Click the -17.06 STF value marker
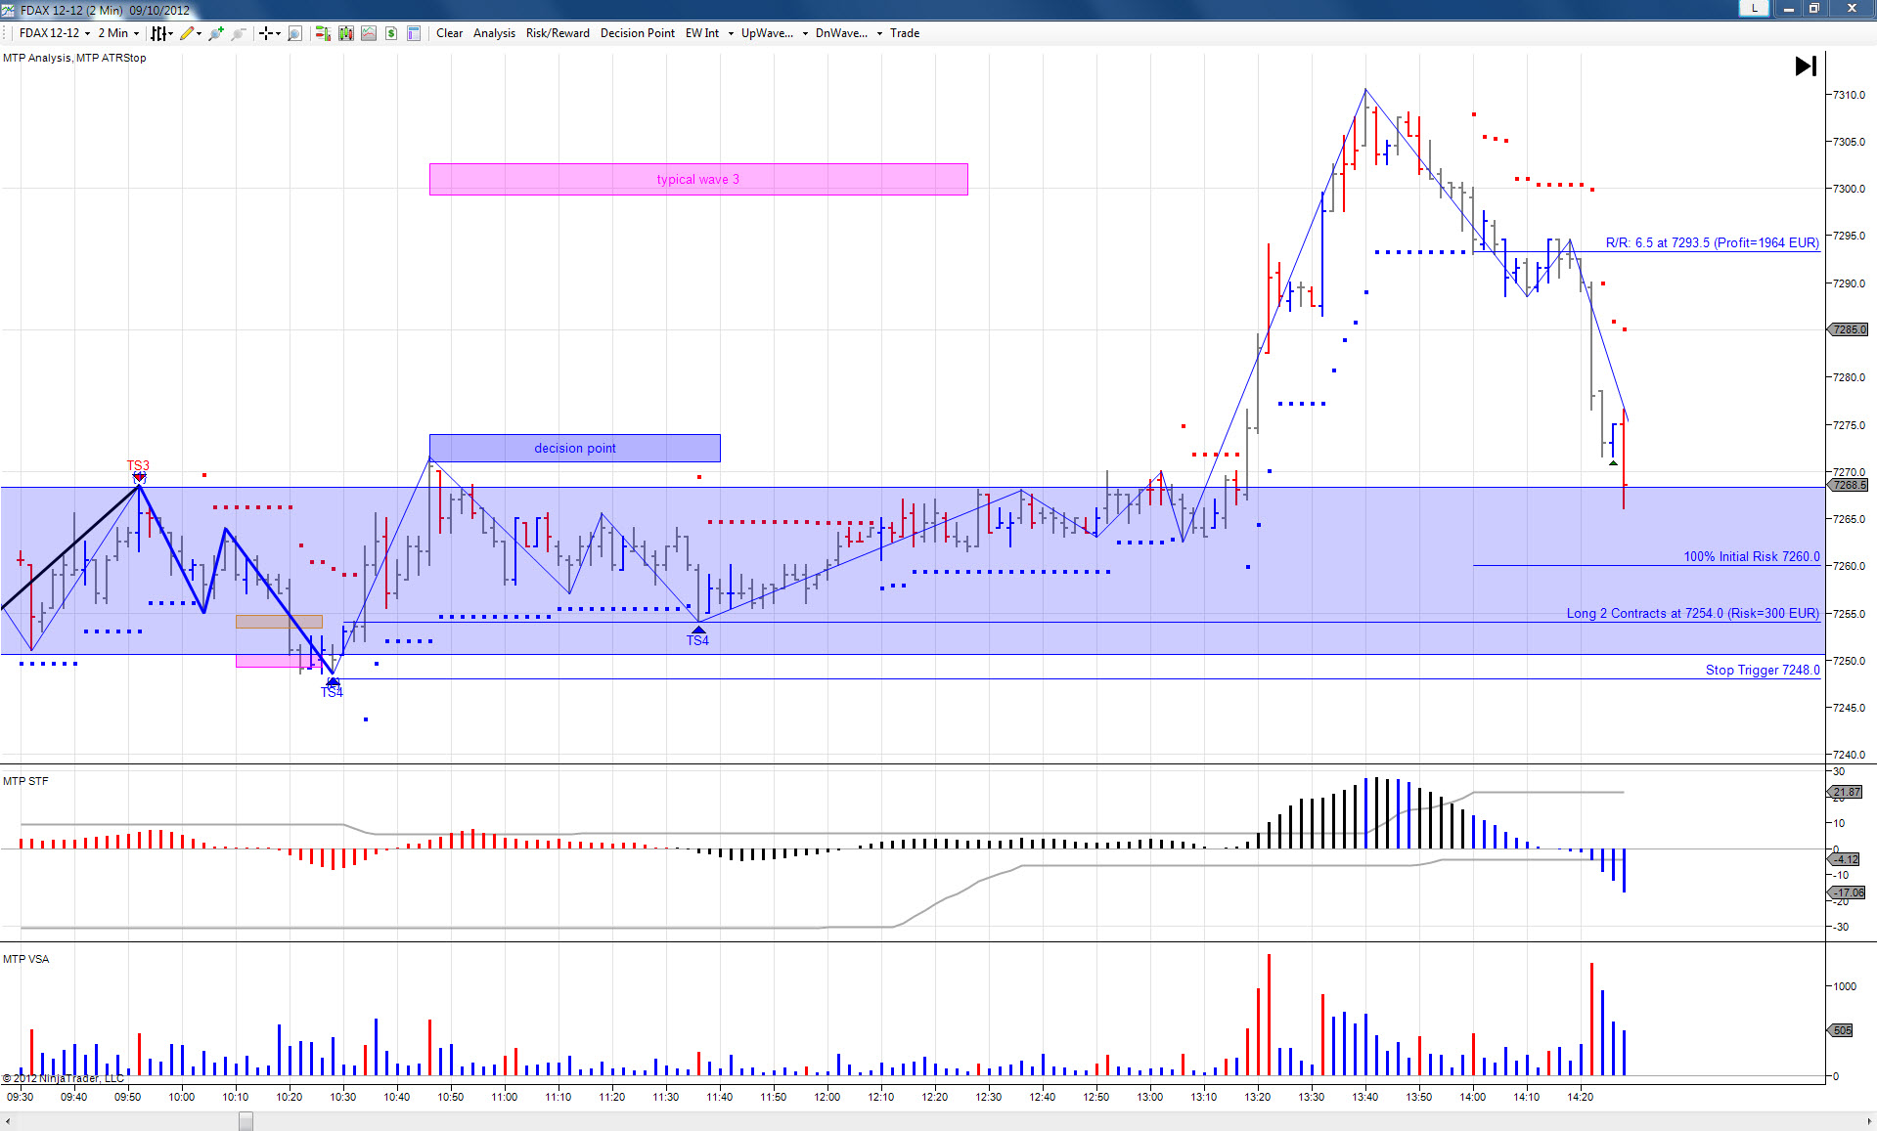The height and width of the screenshot is (1131, 1877). [x=1848, y=892]
